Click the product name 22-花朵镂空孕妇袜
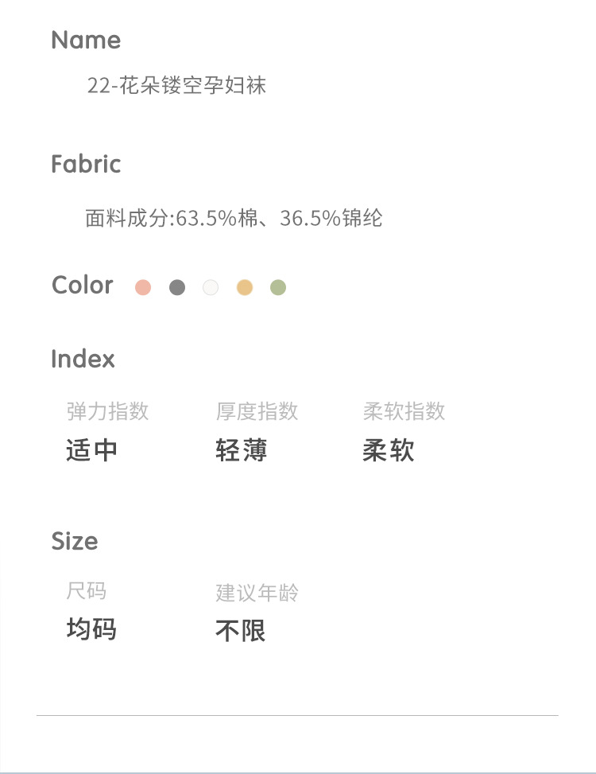 (x=176, y=86)
